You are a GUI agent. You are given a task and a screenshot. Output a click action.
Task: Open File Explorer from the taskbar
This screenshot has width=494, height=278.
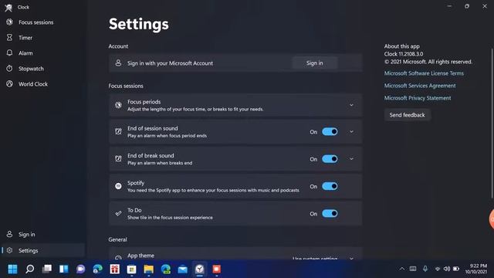[149, 270]
